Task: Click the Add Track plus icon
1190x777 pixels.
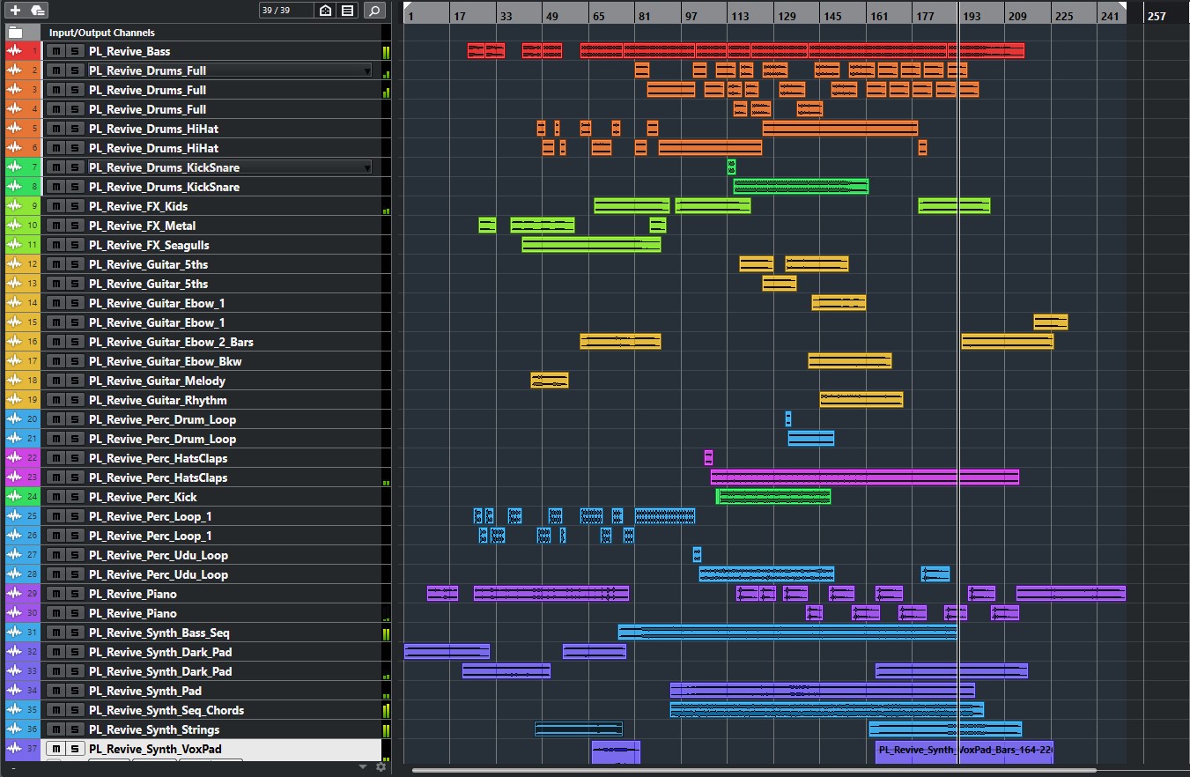Action: (x=15, y=11)
